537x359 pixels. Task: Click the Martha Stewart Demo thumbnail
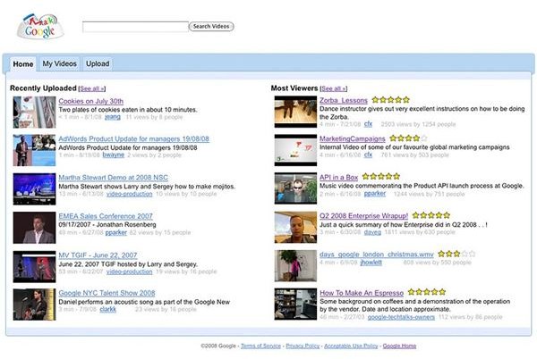click(x=34, y=189)
